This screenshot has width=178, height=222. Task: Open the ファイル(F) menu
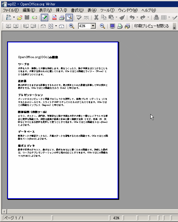(11, 10)
